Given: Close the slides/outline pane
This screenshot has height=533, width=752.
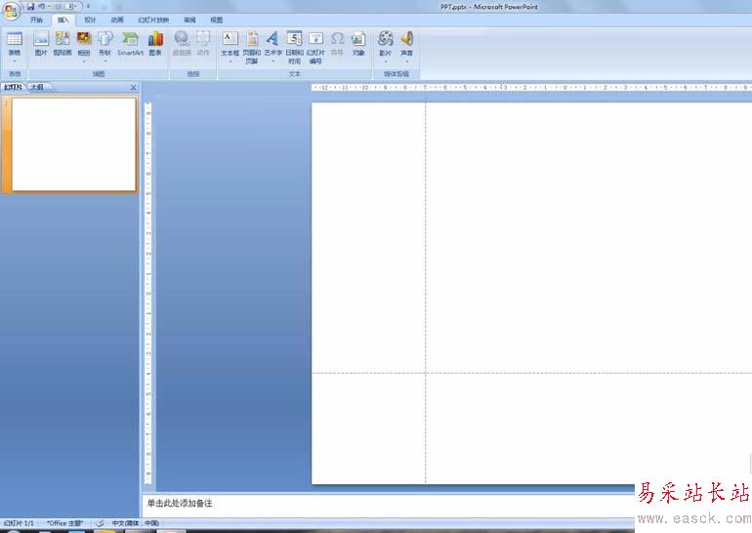Looking at the screenshot, I should point(134,87).
